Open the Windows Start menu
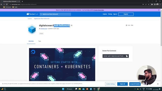 tap(63, 89)
